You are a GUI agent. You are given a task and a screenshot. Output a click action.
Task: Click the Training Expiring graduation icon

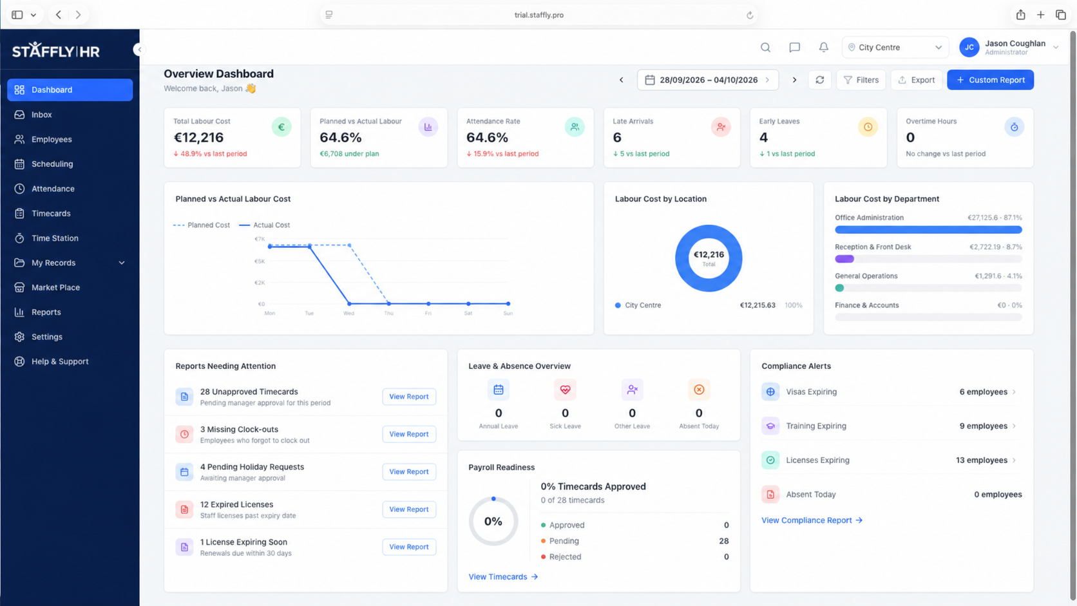770,426
